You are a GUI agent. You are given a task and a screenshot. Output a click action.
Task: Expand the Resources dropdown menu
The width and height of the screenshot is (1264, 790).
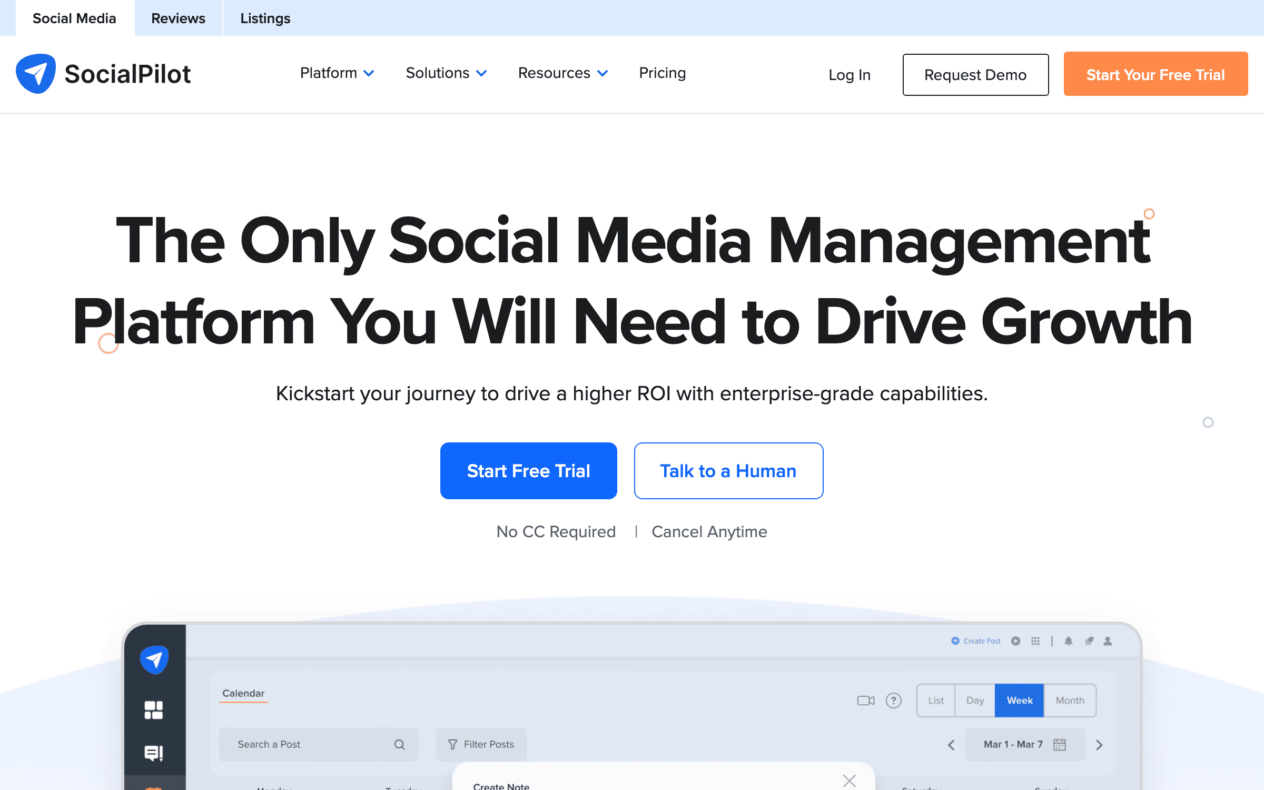point(563,73)
